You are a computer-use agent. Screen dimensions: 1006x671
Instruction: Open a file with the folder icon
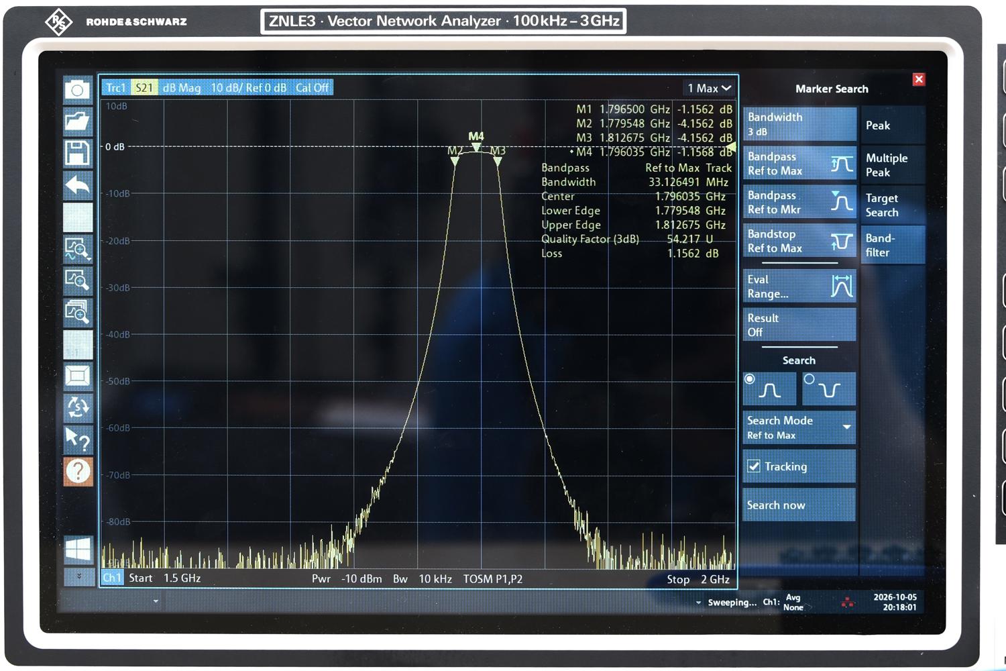[x=77, y=121]
